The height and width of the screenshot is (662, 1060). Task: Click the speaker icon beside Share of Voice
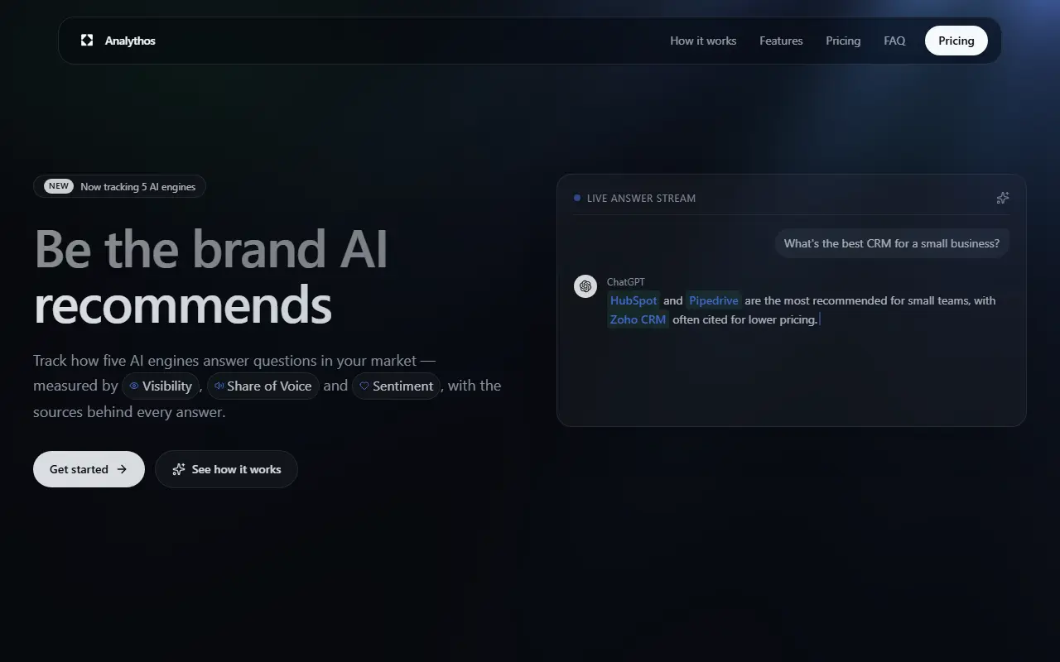pyautogui.click(x=219, y=386)
